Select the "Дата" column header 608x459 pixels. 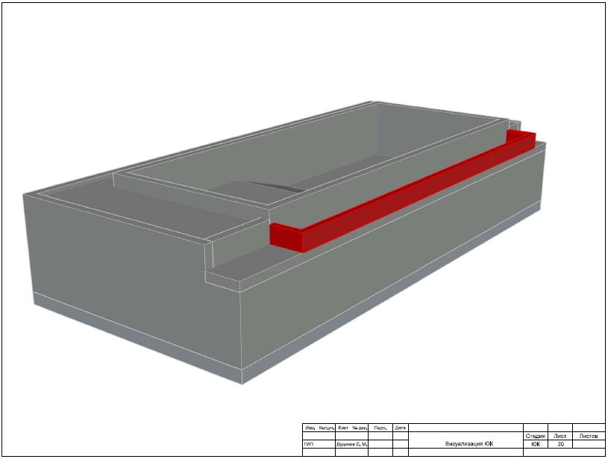(x=401, y=428)
